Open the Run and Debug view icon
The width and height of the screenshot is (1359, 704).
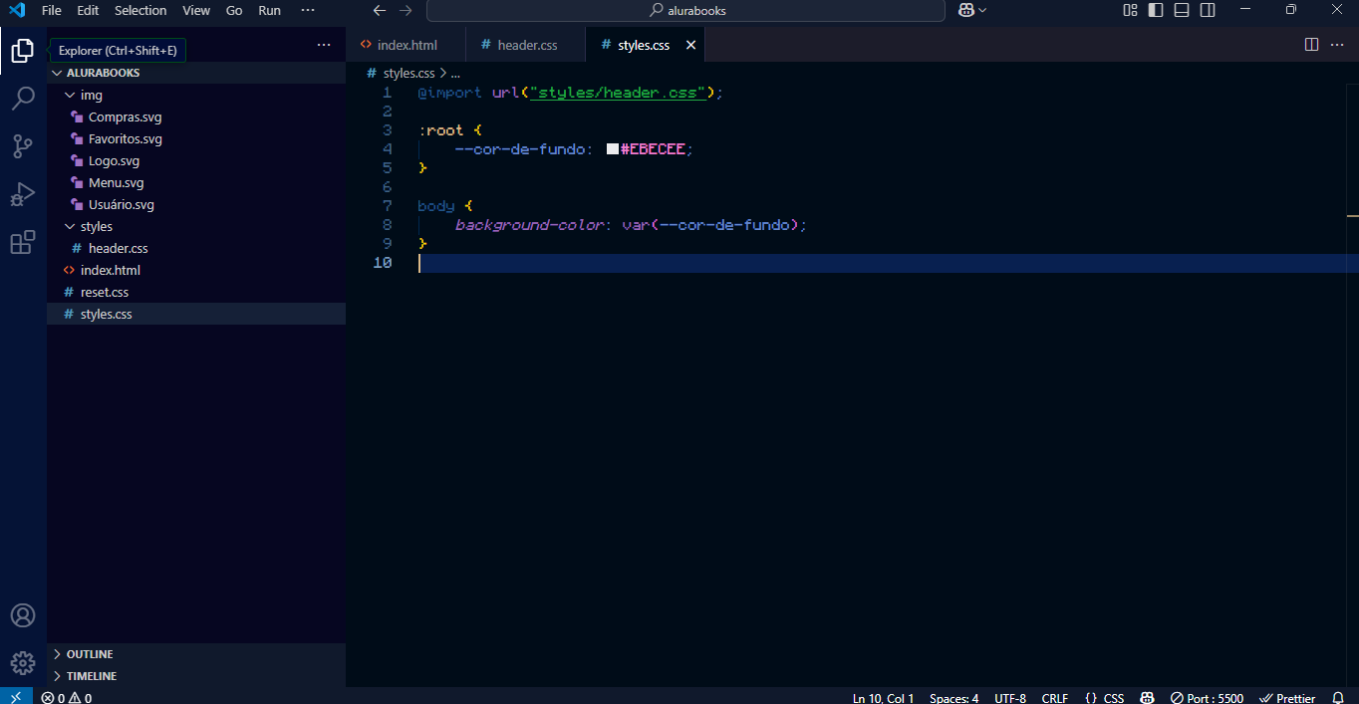(23, 194)
